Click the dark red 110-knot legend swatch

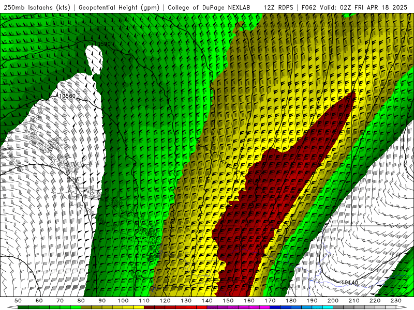[150, 307]
